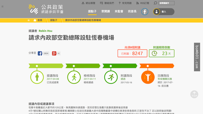Select the 提點子 menu tab
The width and height of the screenshot is (203, 114).
(x=92, y=11)
